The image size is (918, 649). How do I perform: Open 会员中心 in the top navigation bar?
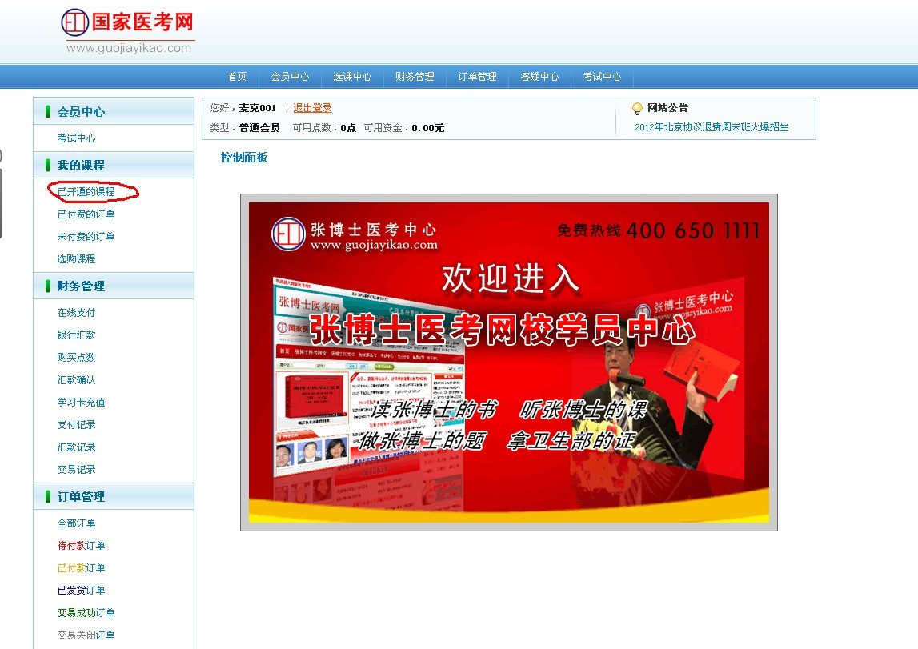[290, 77]
